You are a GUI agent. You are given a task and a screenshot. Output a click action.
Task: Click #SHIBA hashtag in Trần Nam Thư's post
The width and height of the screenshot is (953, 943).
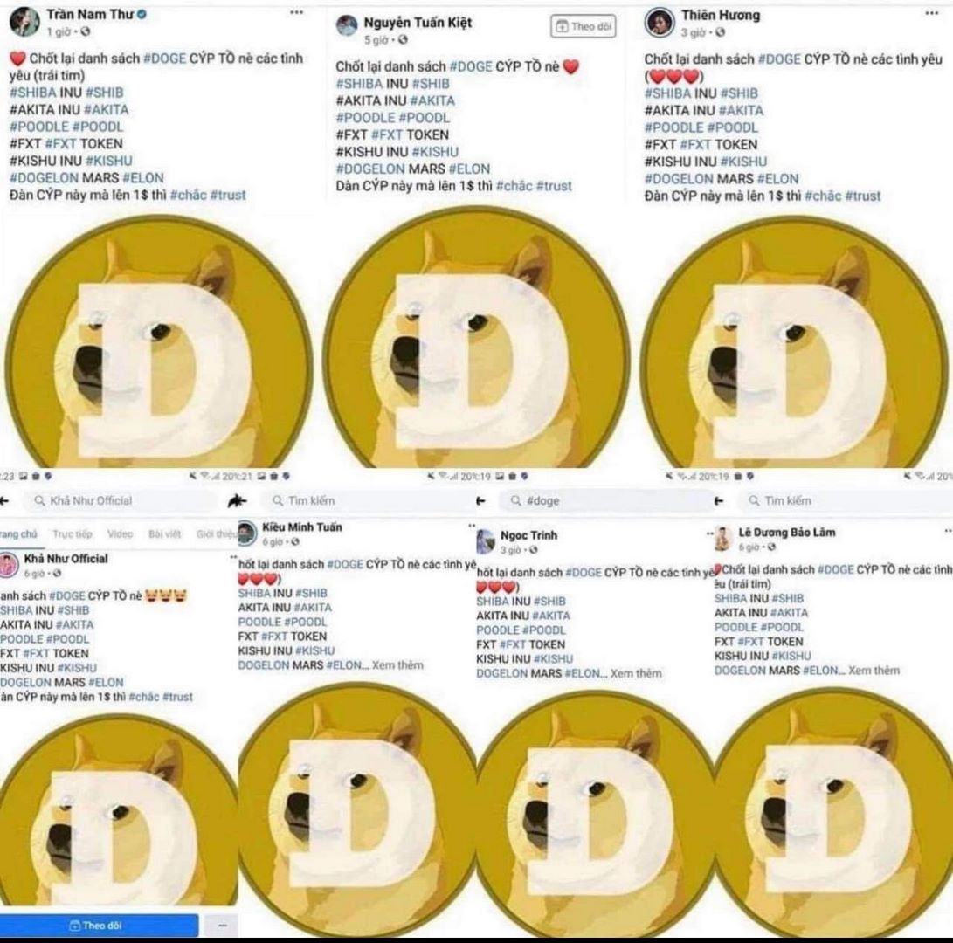click(x=33, y=93)
